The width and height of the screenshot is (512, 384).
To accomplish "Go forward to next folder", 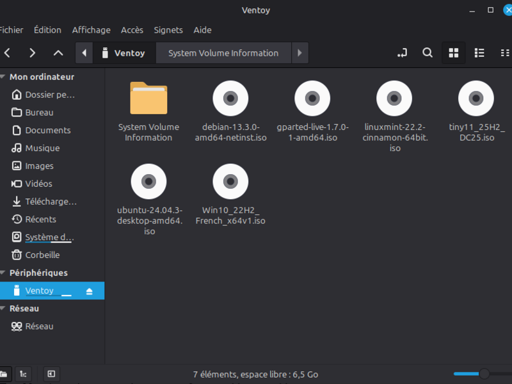I will point(32,53).
